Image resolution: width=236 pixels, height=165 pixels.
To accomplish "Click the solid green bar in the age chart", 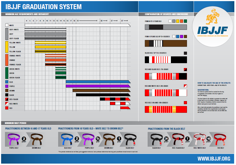I will tap(61, 73).
